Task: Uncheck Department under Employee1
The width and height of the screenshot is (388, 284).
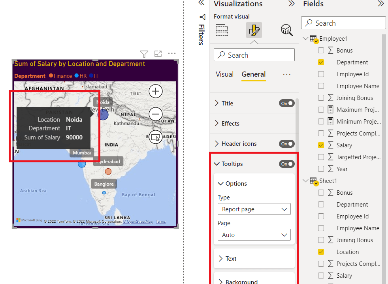Action: pyautogui.click(x=321, y=62)
